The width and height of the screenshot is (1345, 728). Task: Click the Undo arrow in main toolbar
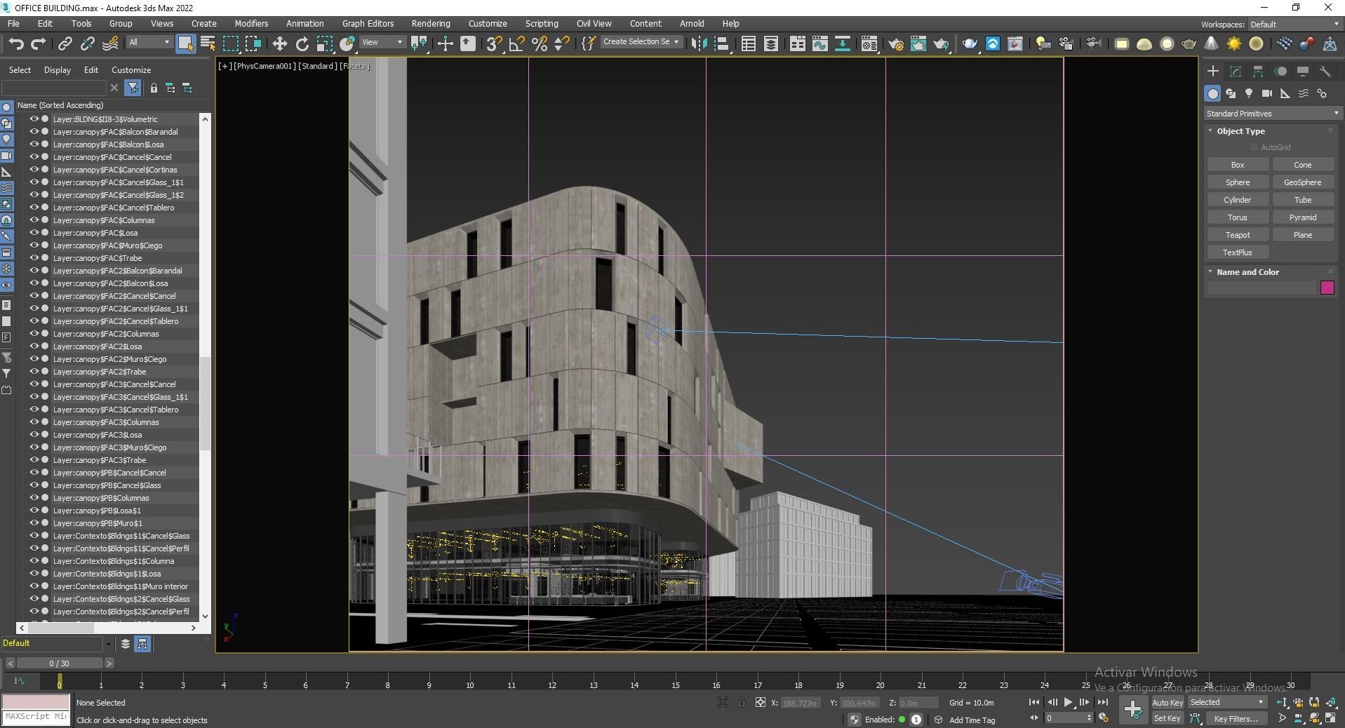tap(15, 43)
